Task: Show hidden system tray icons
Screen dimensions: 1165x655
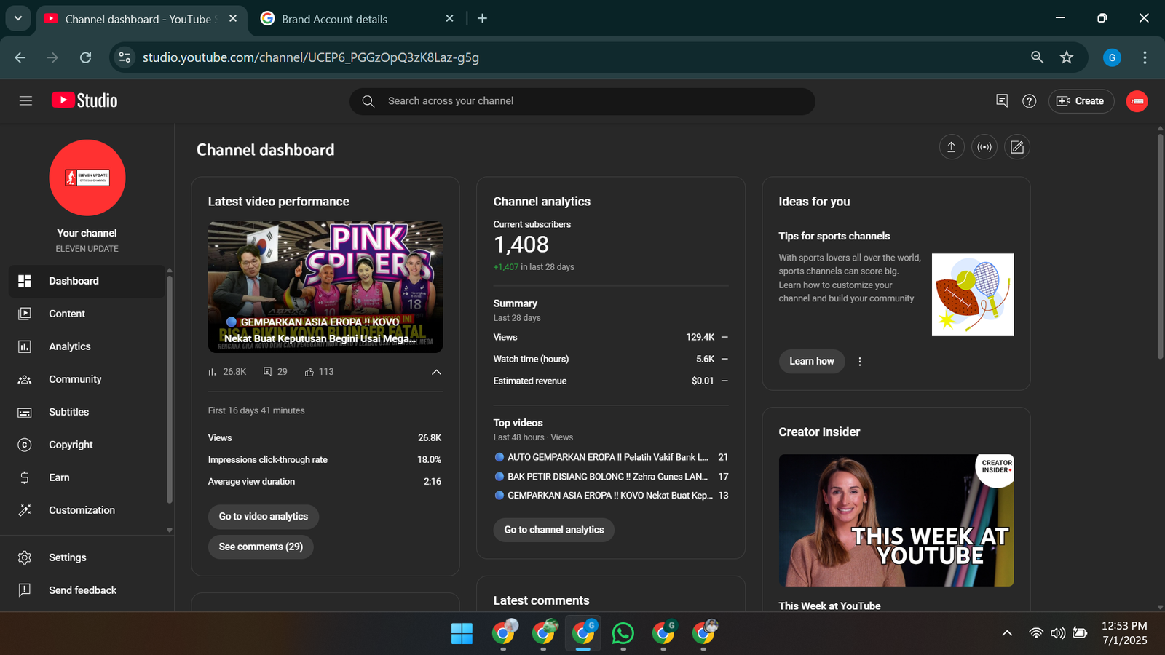Action: click(1007, 633)
